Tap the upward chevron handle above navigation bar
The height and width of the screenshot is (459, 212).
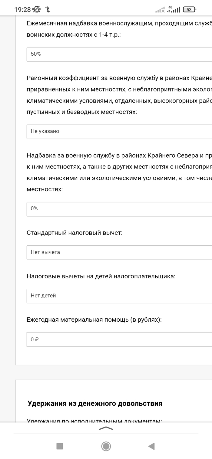106,428
